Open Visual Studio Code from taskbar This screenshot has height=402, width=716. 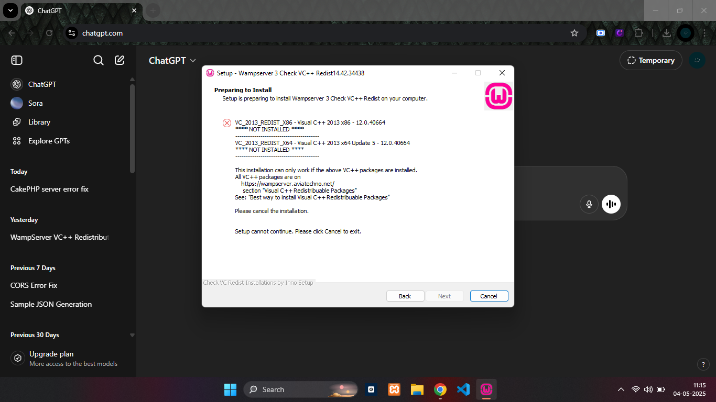click(463, 389)
